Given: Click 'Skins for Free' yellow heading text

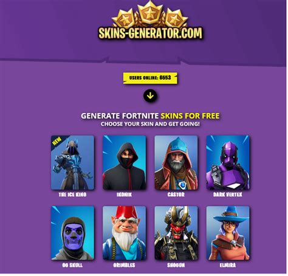Looking at the screenshot, I should click(x=190, y=116).
